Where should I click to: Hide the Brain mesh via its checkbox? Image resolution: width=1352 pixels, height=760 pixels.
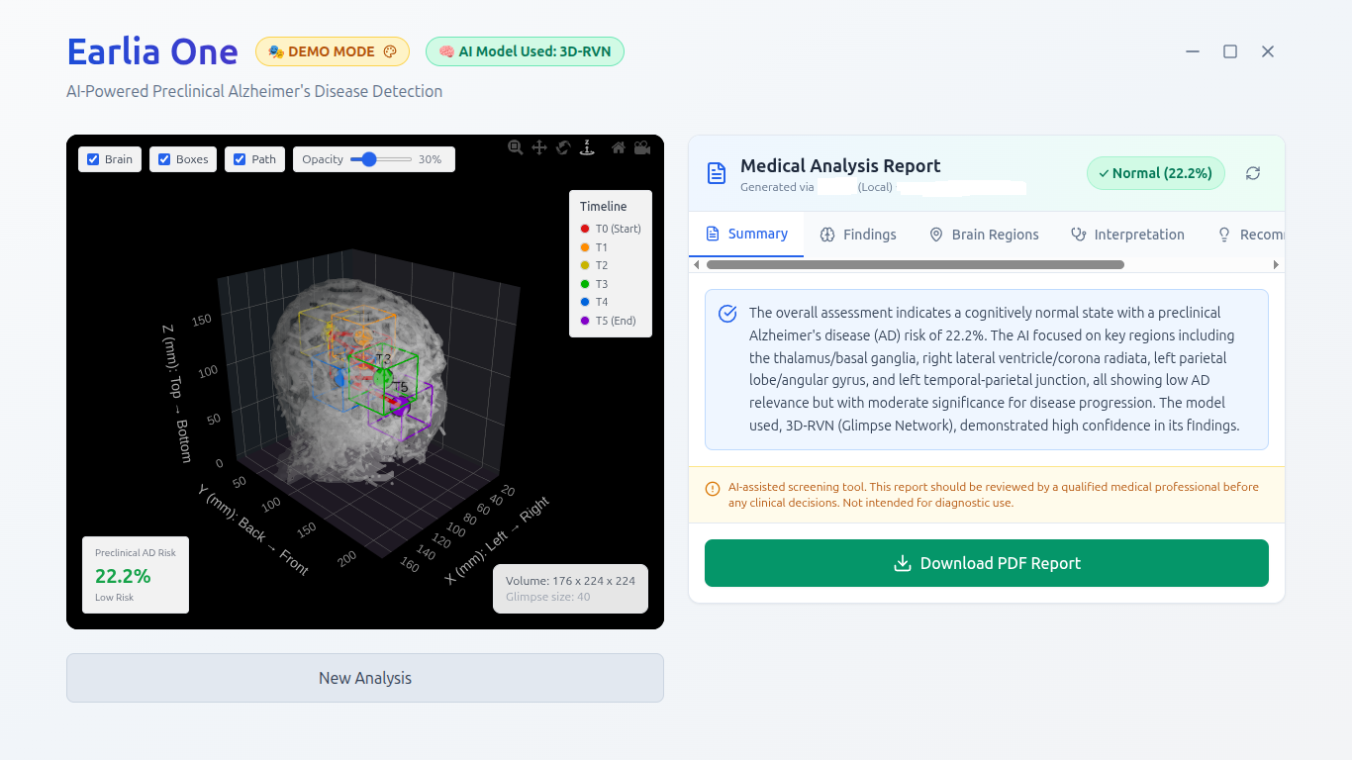point(91,158)
